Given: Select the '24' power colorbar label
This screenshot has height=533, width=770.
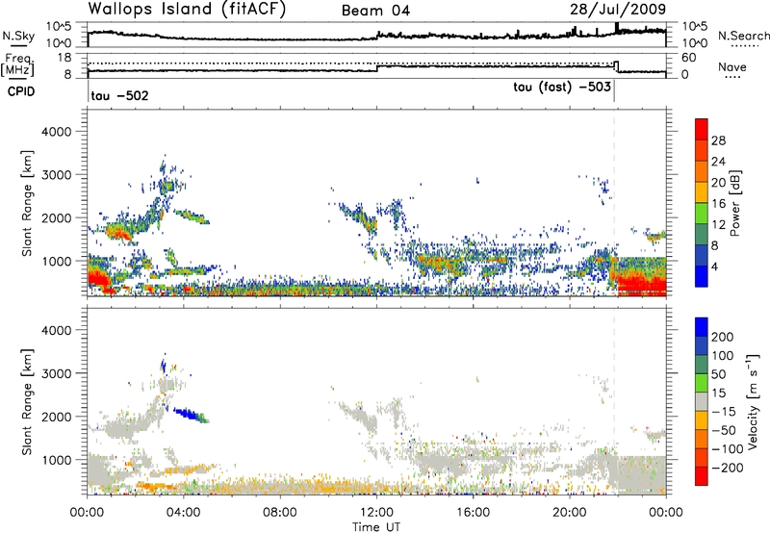Looking at the screenshot, I should [x=718, y=162].
